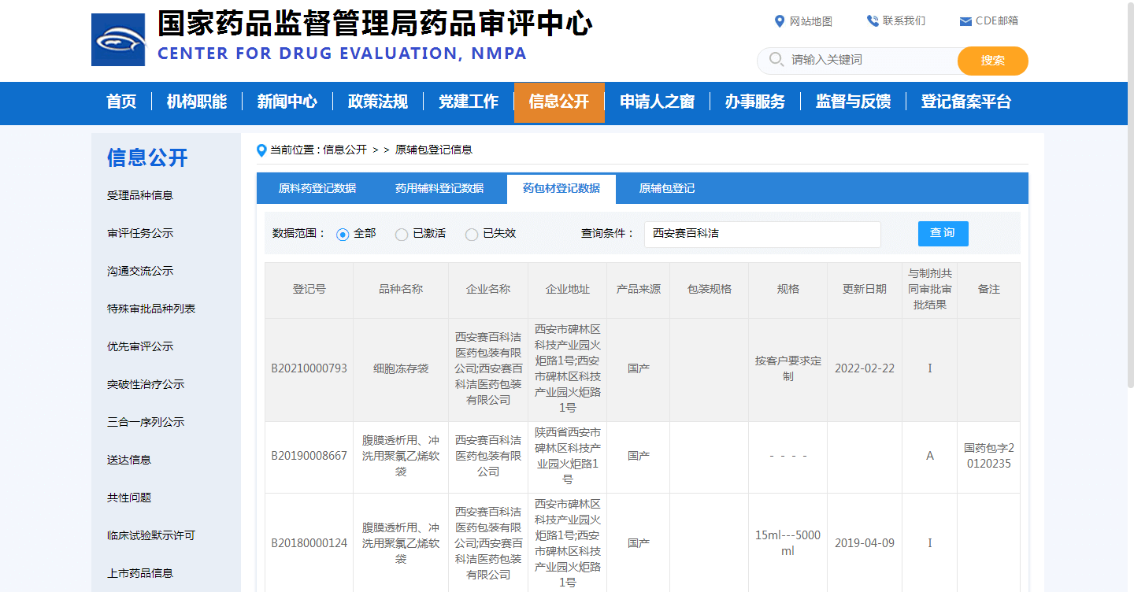Screen dimensions: 1134x592
Task: Select the 全部 data range radio button
Action: 343,235
